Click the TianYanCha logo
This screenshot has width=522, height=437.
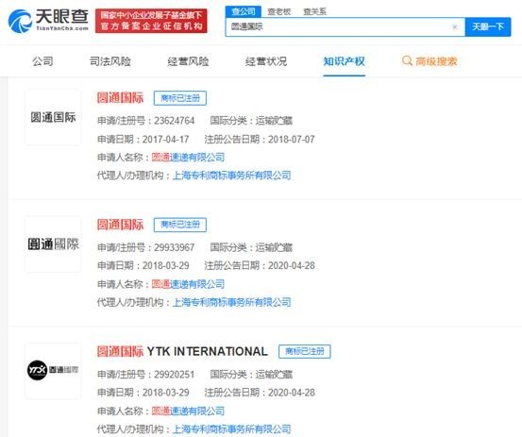point(48,21)
